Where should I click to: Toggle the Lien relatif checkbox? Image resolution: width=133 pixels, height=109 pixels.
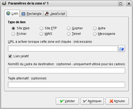click(x=10, y=56)
